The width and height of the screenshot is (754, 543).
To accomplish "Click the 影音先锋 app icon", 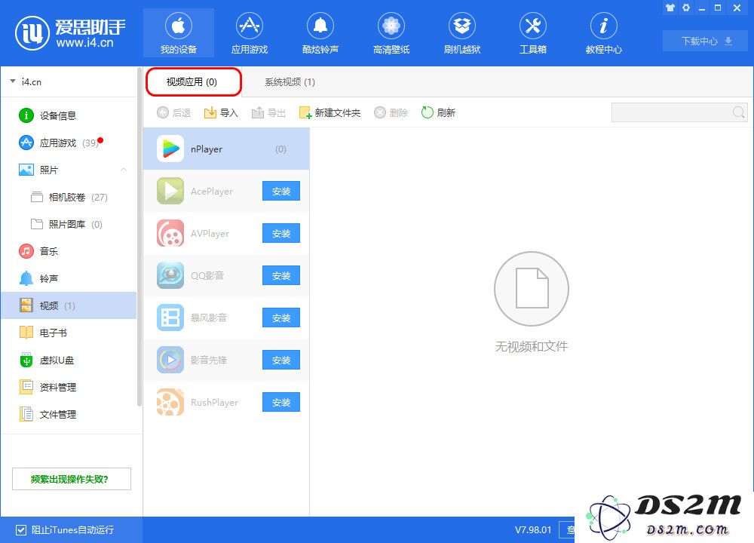I will tap(170, 360).
